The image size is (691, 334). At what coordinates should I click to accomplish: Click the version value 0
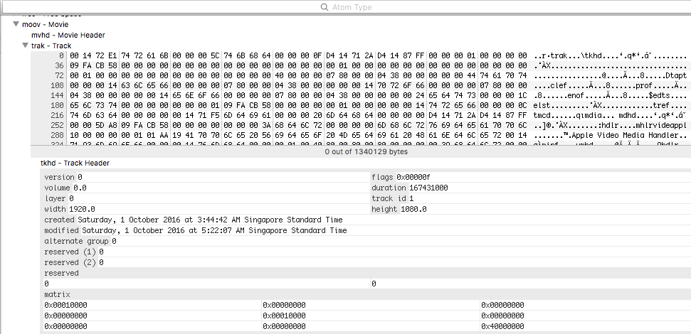tap(80, 177)
